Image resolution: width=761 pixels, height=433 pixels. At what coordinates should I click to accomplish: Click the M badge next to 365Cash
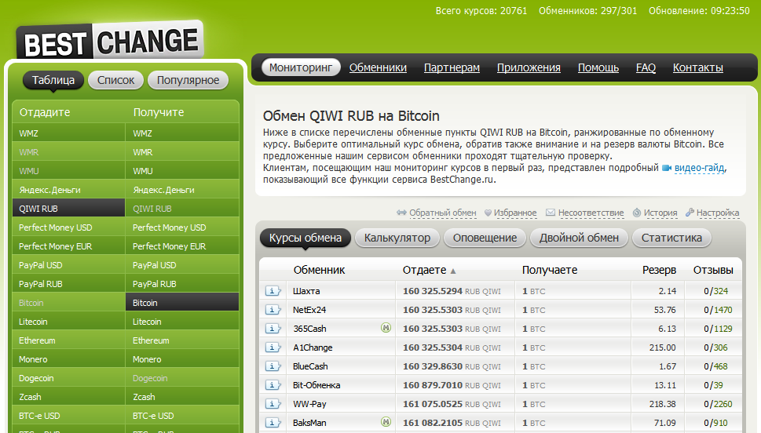(386, 328)
